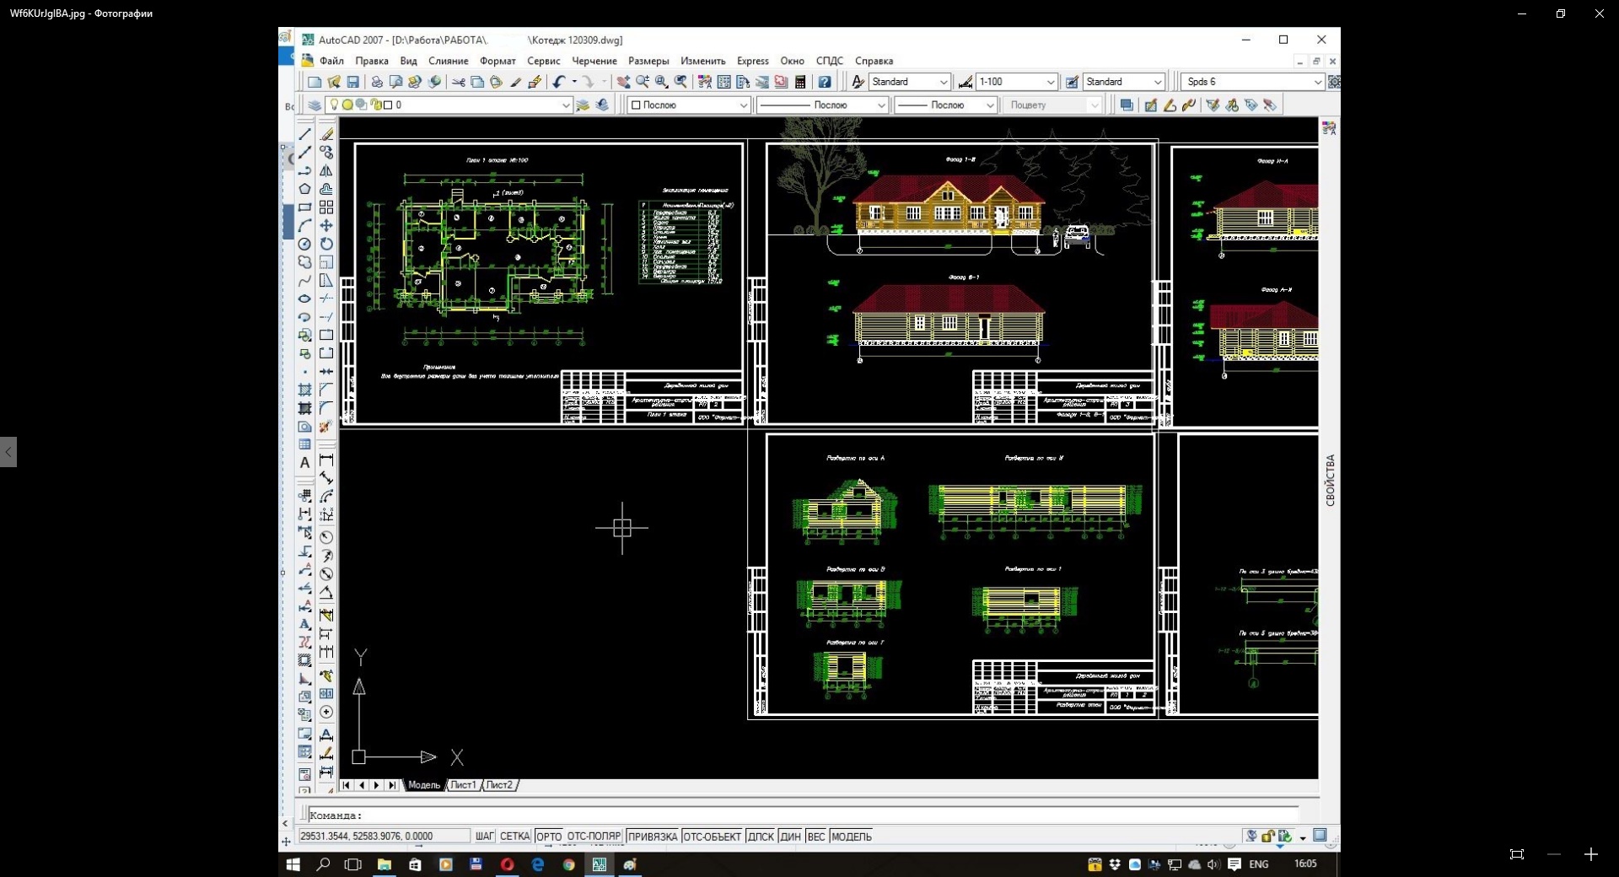Toggle ОРТО mode
This screenshot has width=1619, height=877.
pos(549,837)
